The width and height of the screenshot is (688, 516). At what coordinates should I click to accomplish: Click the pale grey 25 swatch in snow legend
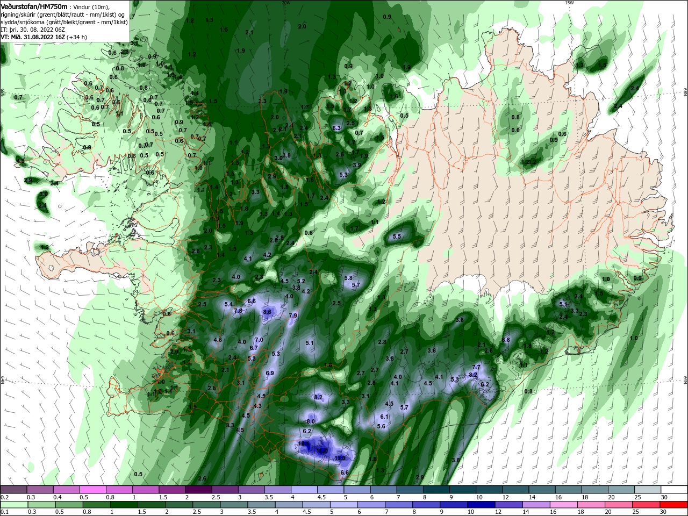click(648, 490)
